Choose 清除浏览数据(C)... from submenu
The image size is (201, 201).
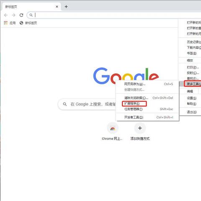pos(148,98)
